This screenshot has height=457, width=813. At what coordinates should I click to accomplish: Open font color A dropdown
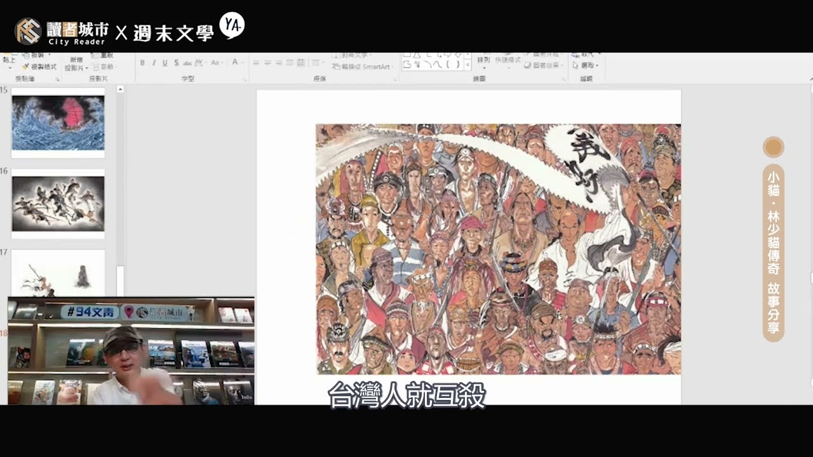click(236, 63)
